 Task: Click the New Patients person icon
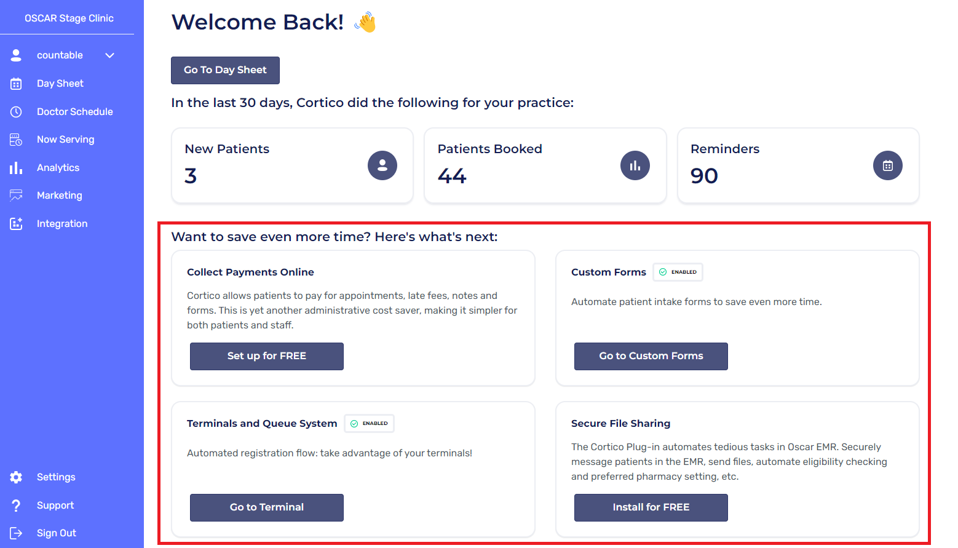pyautogui.click(x=382, y=165)
